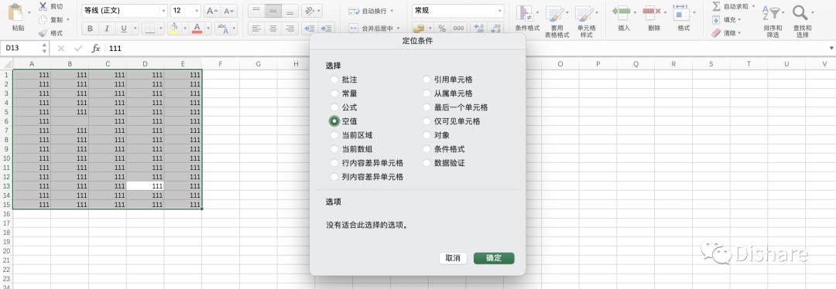Viewport: 836px width, 289px height.
Task: Select the 空值 radio option
Action: 334,121
